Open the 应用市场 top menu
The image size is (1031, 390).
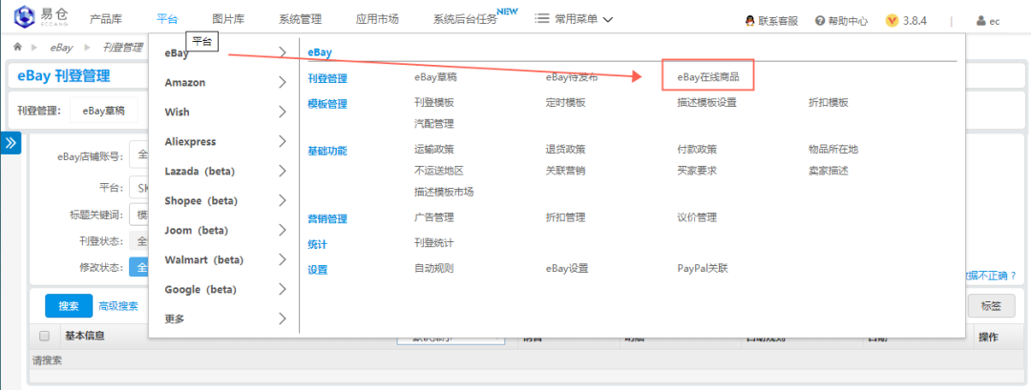[x=377, y=19]
